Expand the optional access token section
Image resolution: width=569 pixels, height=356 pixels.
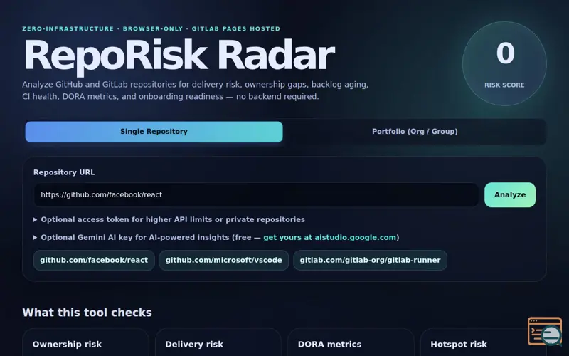pyautogui.click(x=169, y=220)
